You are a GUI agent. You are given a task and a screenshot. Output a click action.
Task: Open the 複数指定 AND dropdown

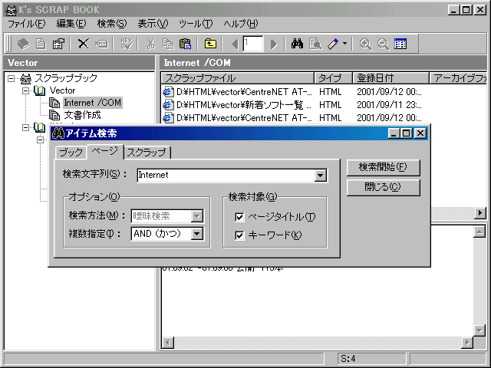point(197,235)
